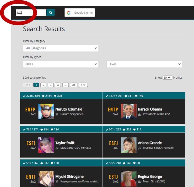This screenshot has width=194, height=187.
Task: Click ESTJ type label on Regina George card
Action: 114,177
